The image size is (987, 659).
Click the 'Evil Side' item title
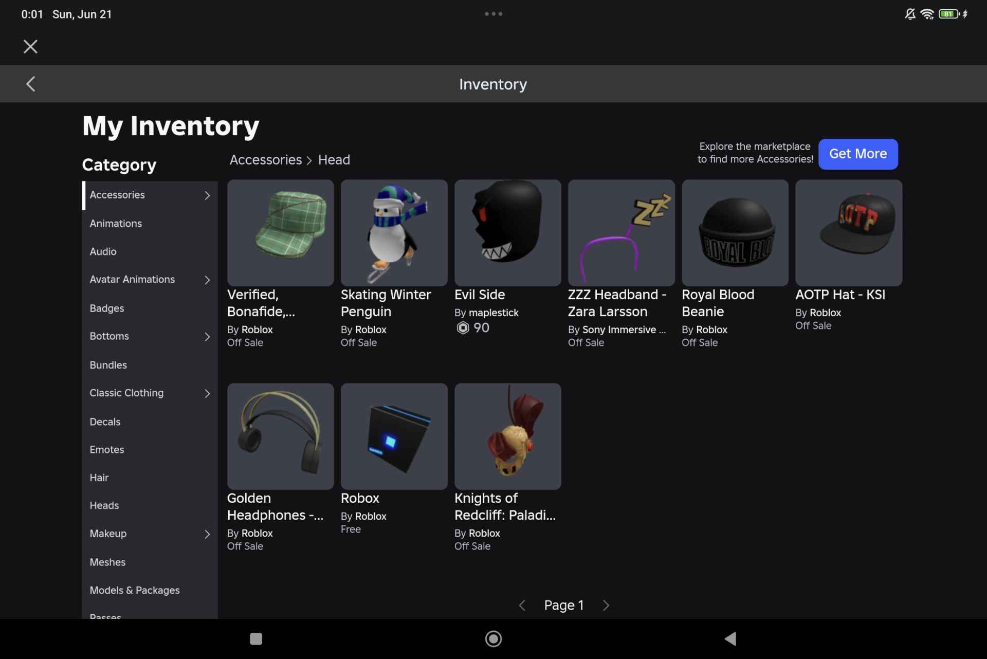480,295
